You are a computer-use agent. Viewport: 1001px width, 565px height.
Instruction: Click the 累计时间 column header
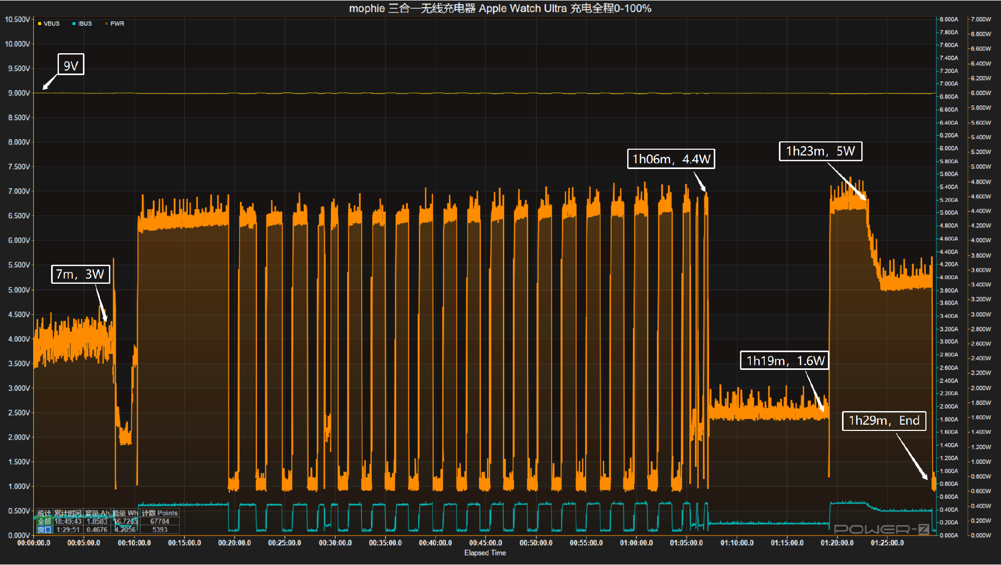click(68, 513)
